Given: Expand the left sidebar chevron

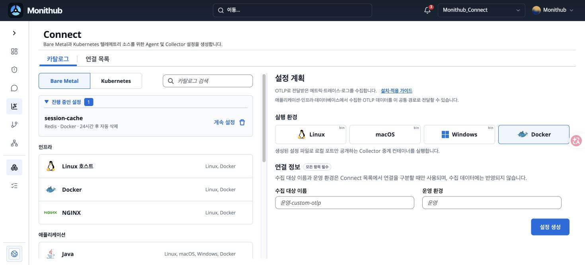Looking at the screenshot, I should [x=14, y=33].
